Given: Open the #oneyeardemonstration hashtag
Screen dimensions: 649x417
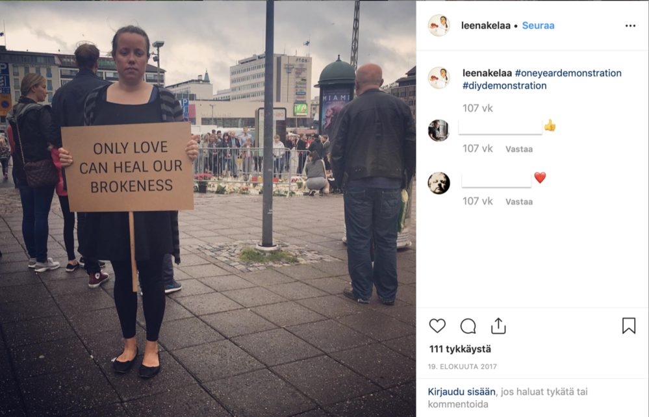Looking at the screenshot, I should click(x=568, y=73).
